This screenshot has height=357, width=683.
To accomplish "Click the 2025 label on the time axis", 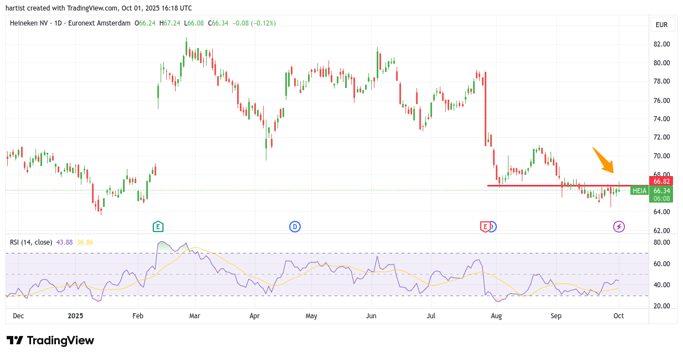I will click(75, 316).
